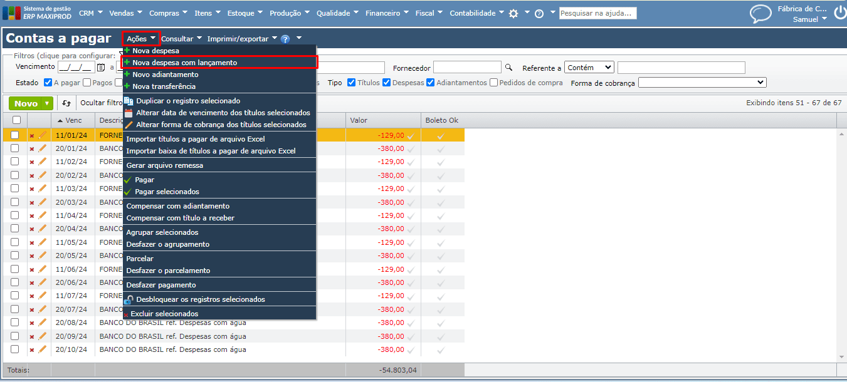Click the lock icon for Desbloquear registros
Screen dimensions: 847x382
click(129, 299)
